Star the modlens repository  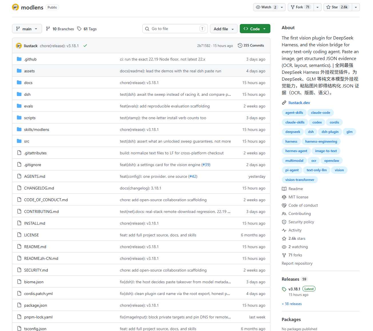coord(338,7)
